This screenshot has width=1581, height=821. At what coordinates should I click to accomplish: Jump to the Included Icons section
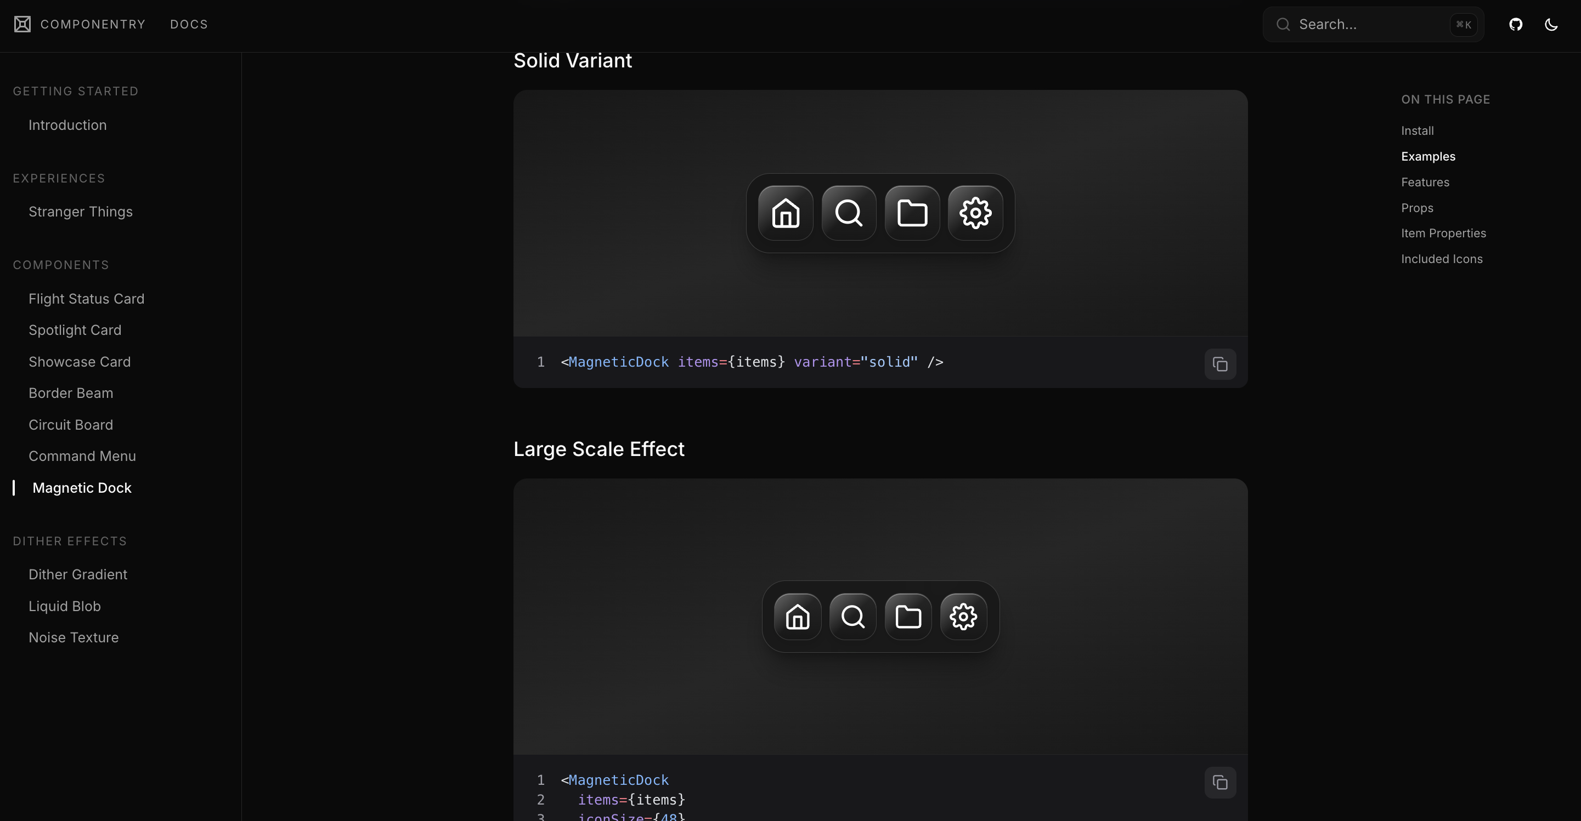tap(1441, 259)
